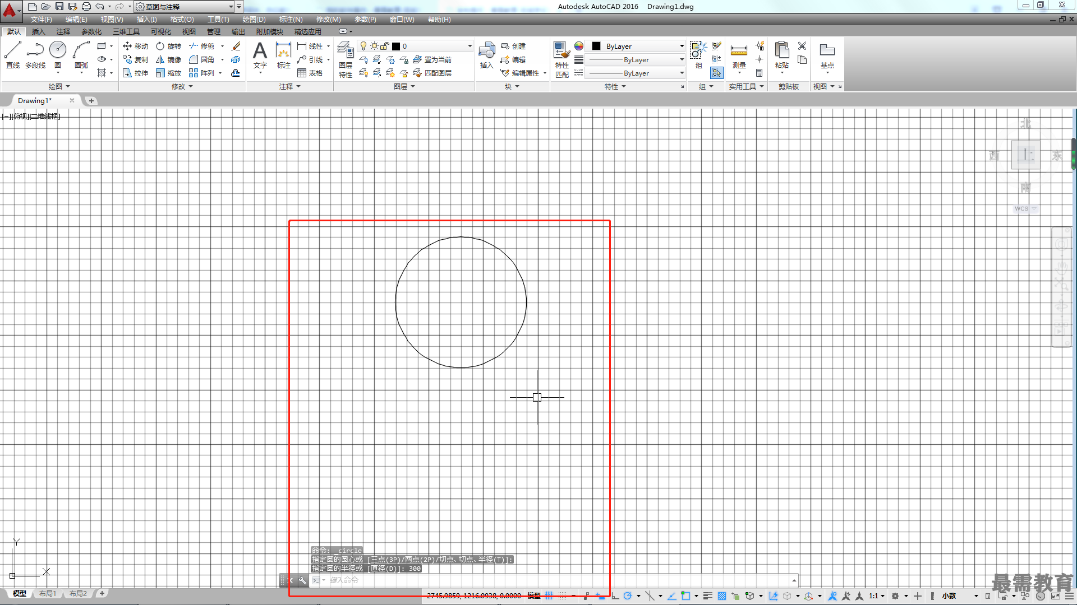Click the 缩放 (Scale) tool
This screenshot has width=1077, height=605.
pos(168,73)
